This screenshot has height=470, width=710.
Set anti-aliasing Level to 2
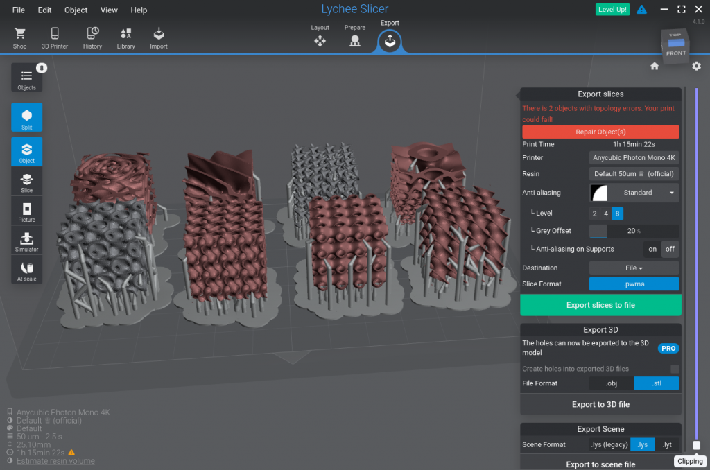coord(594,214)
